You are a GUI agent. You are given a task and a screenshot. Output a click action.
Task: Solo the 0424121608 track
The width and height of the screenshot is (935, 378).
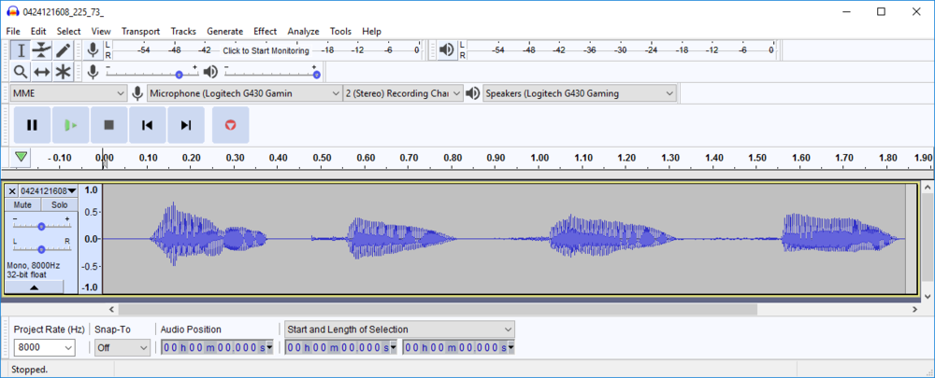coord(59,204)
